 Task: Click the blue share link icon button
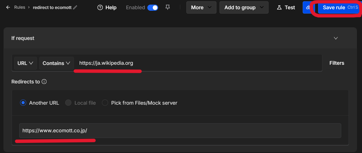click(x=308, y=8)
